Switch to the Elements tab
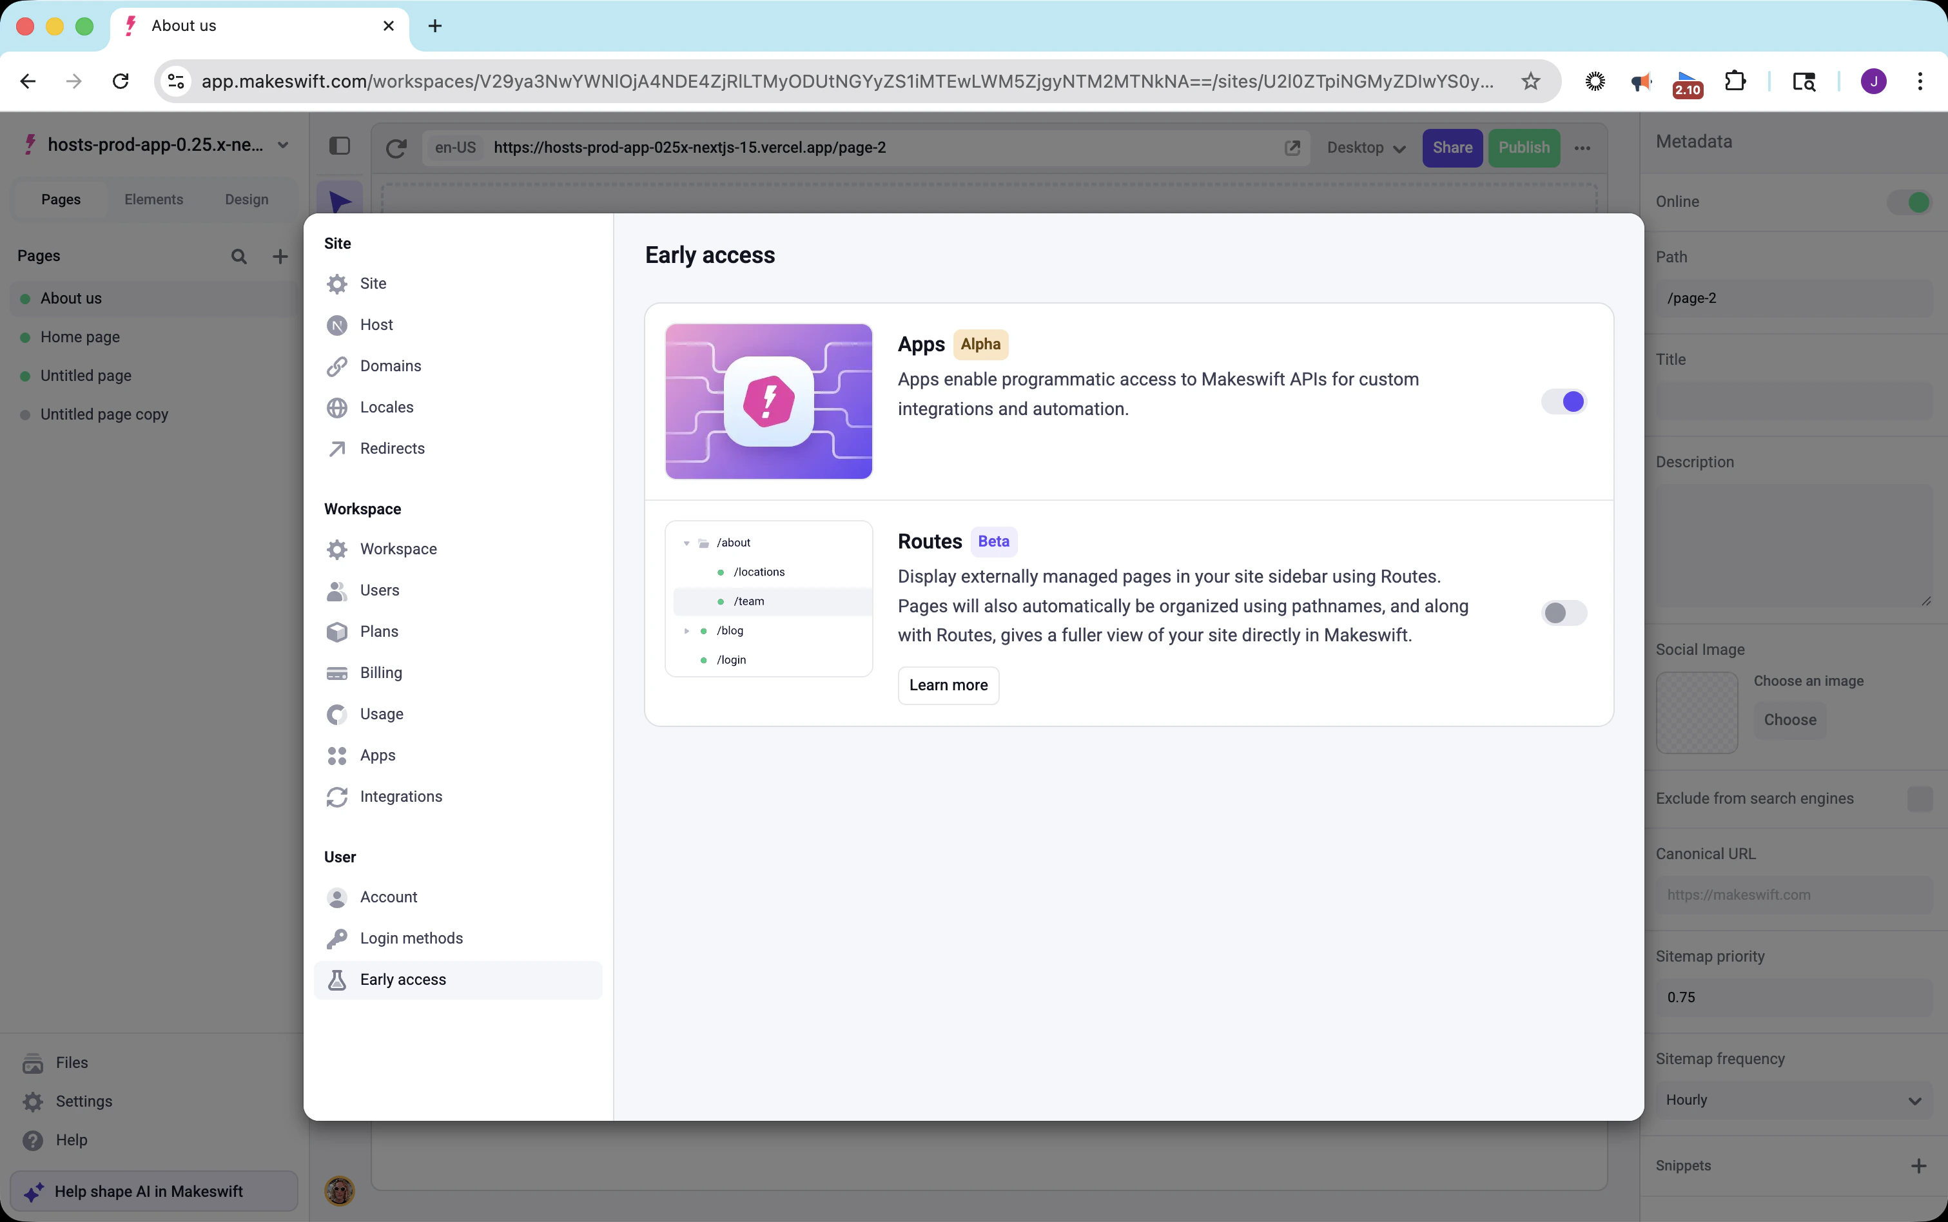 point(155,199)
